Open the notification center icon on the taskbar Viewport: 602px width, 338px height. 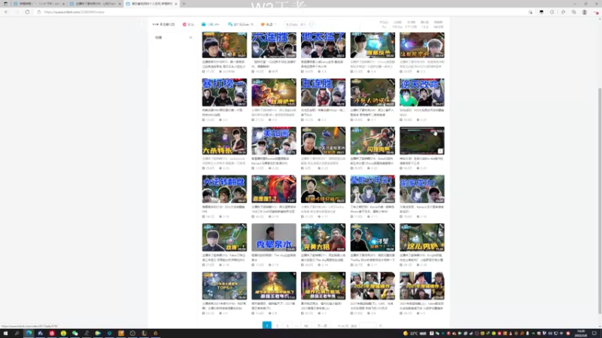click(x=594, y=333)
